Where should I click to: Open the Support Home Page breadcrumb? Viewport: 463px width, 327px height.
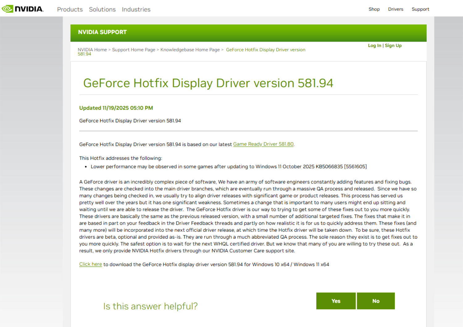pyautogui.click(x=133, y=50)
